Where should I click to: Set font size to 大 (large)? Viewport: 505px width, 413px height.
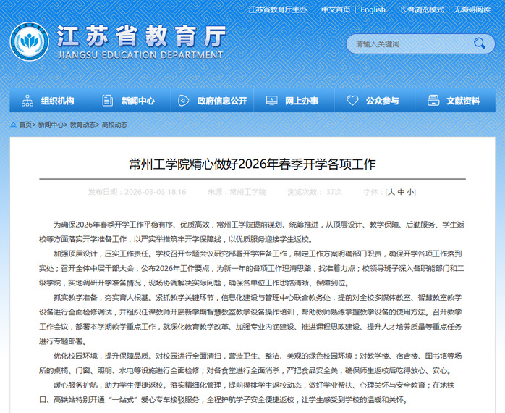coord(391,192)
